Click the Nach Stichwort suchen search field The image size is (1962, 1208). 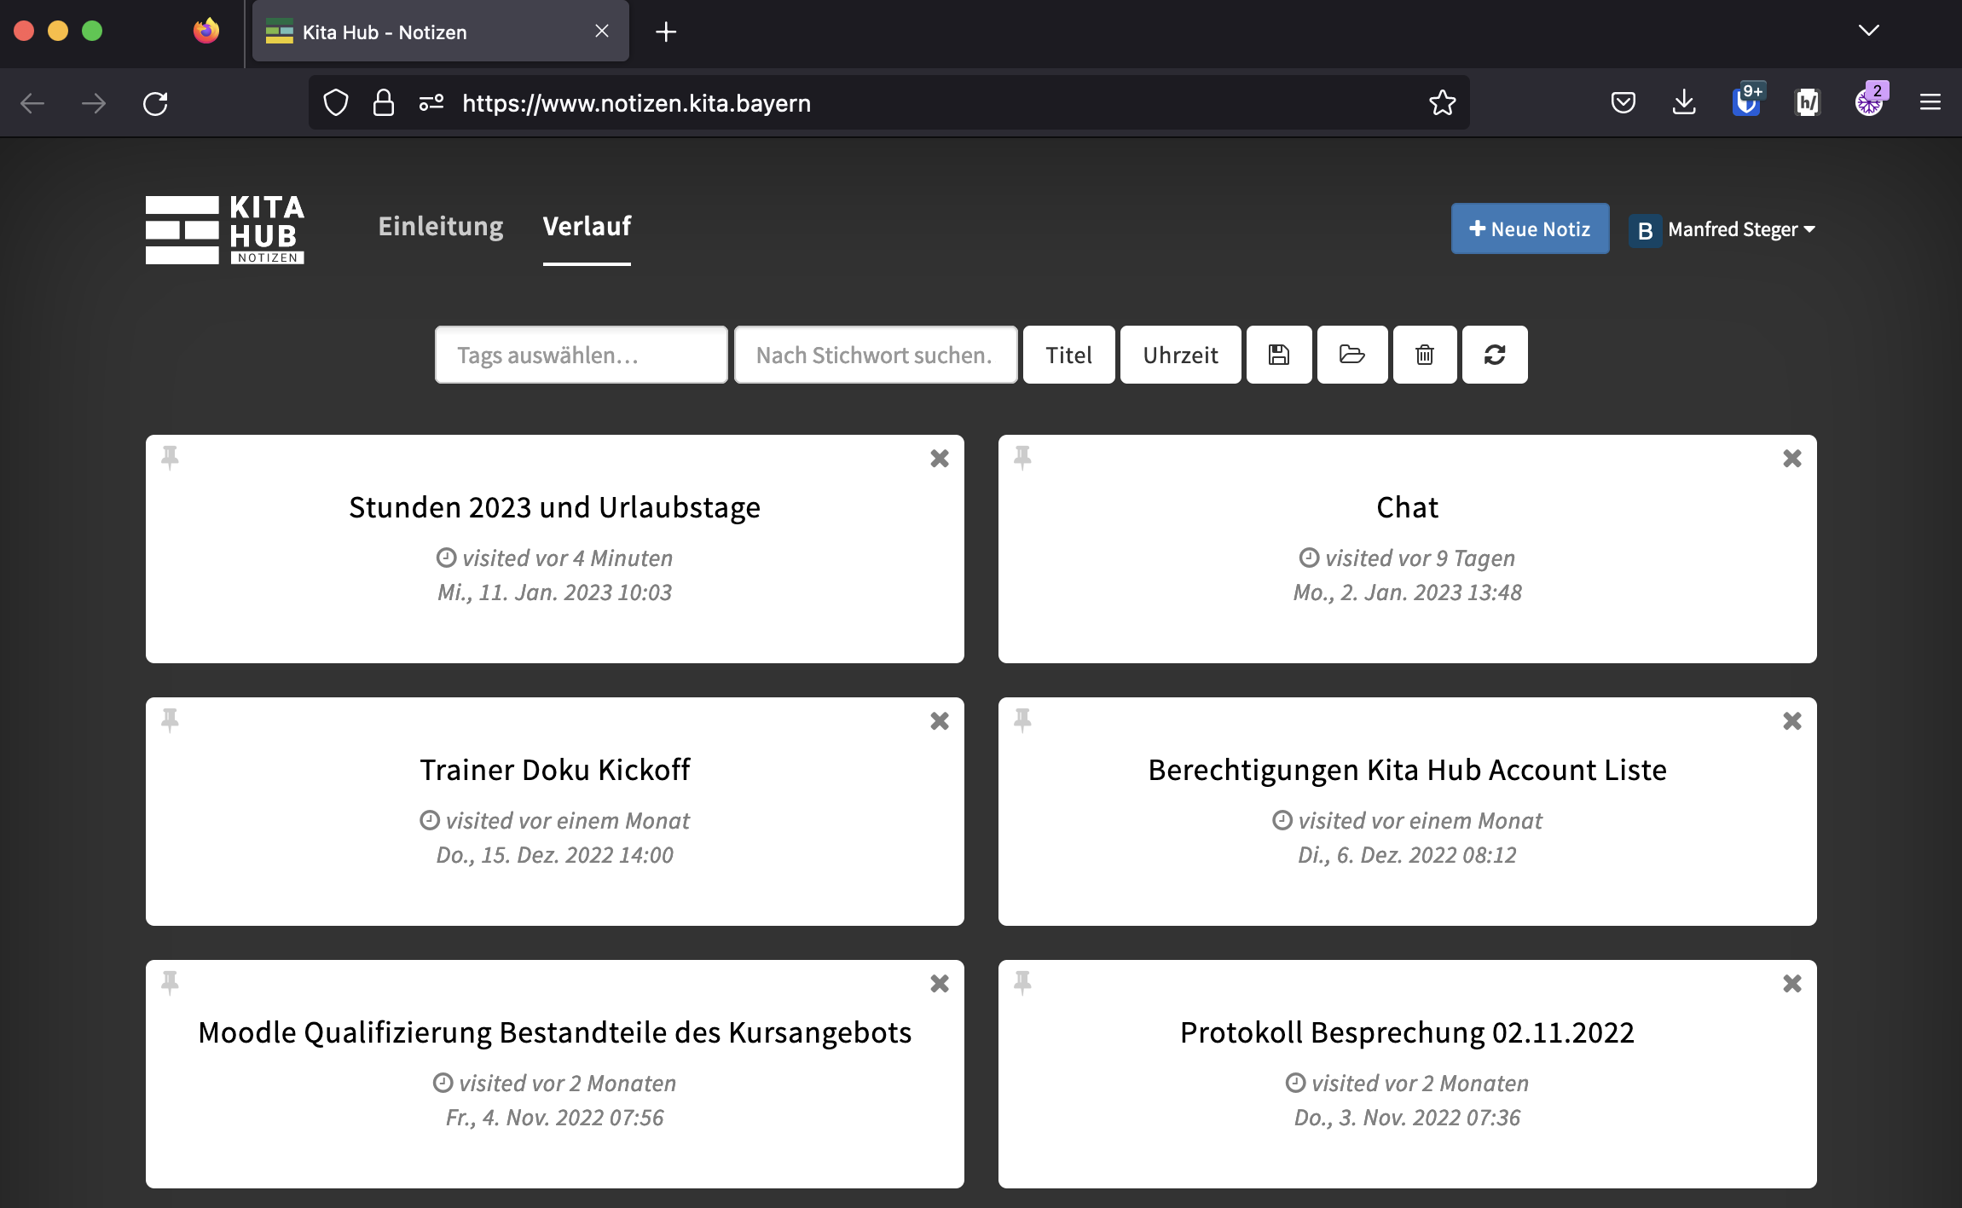875,355
